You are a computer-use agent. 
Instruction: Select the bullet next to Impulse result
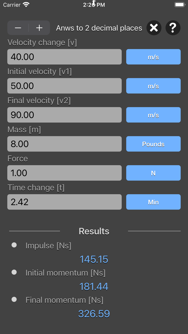coord(14,245)
